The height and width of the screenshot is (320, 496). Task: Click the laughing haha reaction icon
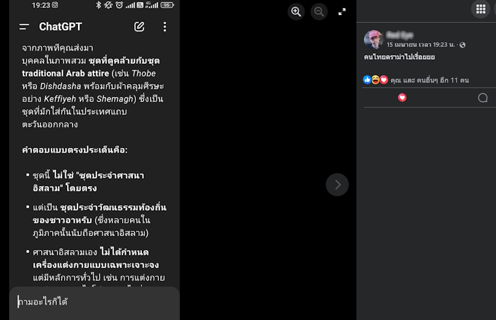point(375,80)
